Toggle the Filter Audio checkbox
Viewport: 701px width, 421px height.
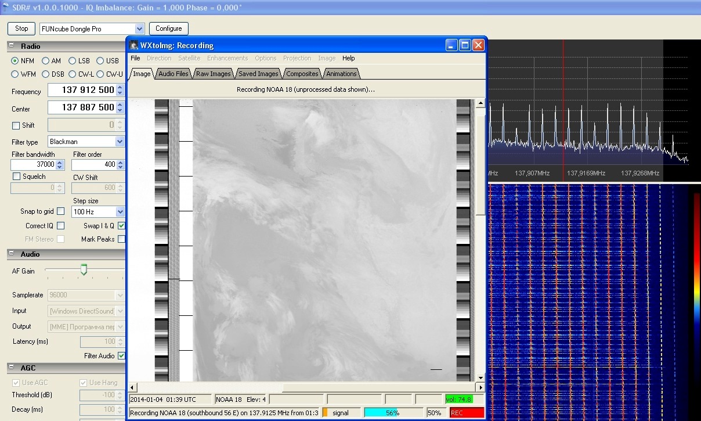pos(121,355)
